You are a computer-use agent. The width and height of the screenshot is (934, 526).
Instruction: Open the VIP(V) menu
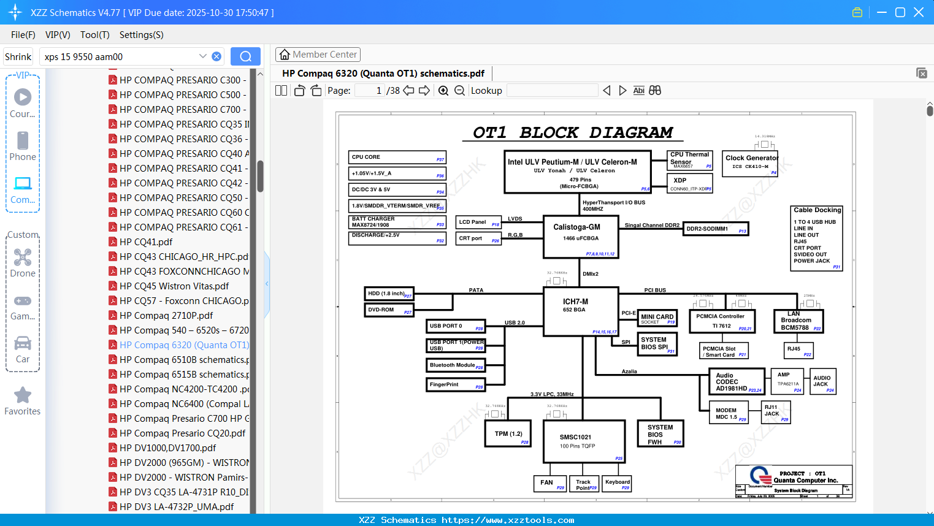[58, 35]
